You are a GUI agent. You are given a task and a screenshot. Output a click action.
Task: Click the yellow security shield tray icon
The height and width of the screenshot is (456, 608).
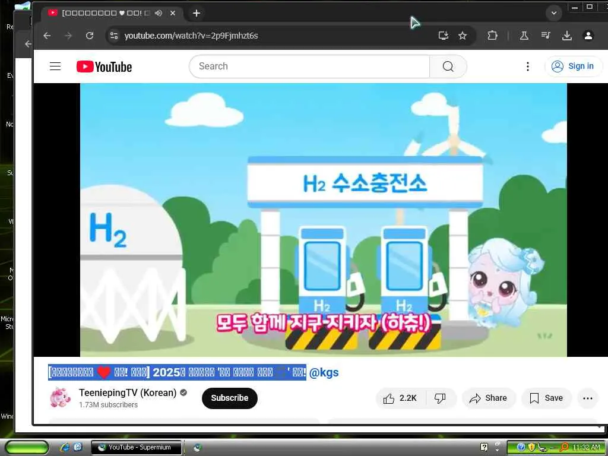[531, 447]
